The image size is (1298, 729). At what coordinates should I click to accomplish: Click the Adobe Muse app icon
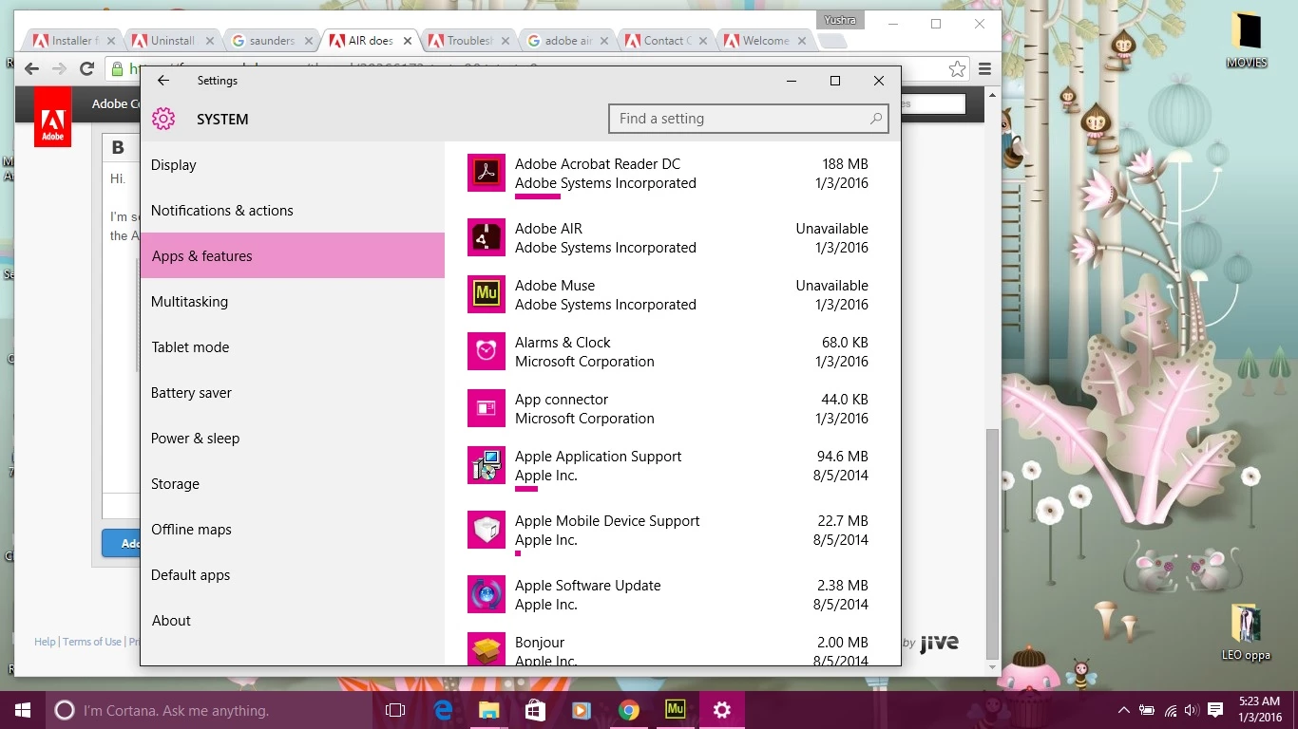[x=487, y=294]
